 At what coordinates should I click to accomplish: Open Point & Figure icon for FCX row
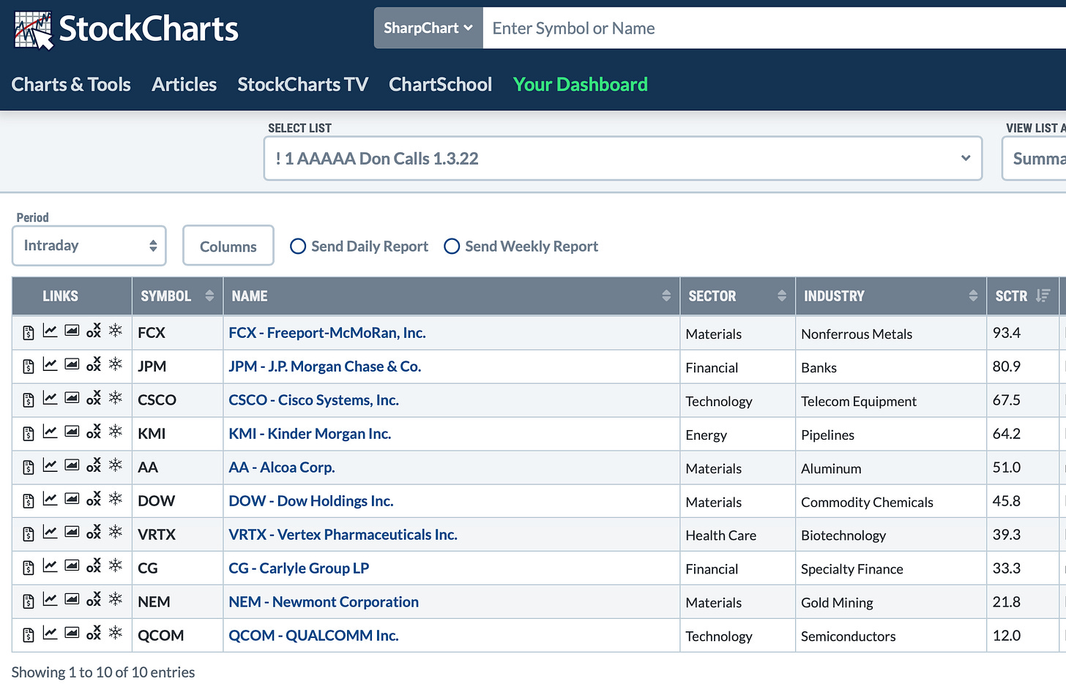pos(94,331)
